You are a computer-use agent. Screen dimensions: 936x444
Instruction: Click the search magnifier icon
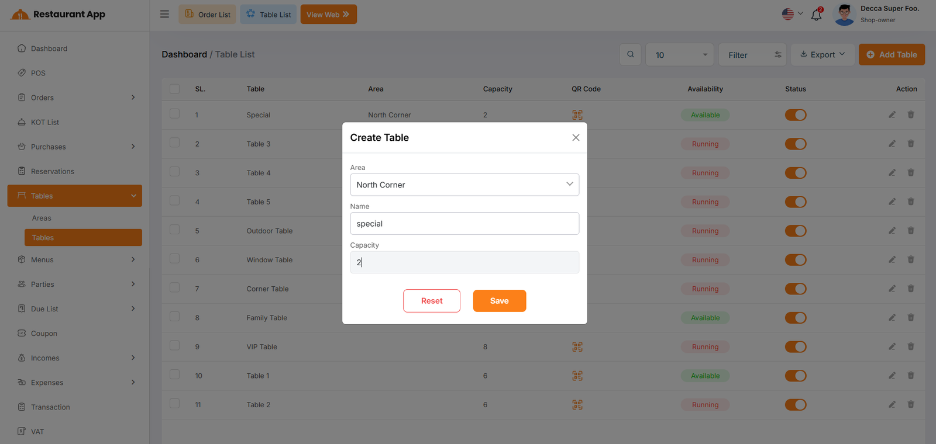[x=630, y=54]
